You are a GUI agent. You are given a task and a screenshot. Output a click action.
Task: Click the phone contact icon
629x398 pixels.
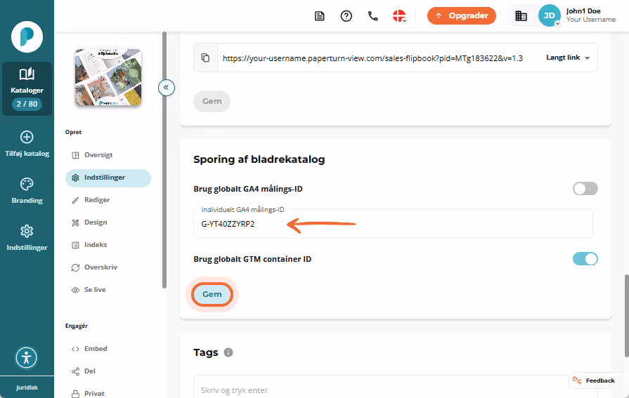pyautogui.click(x=373, y=16)
